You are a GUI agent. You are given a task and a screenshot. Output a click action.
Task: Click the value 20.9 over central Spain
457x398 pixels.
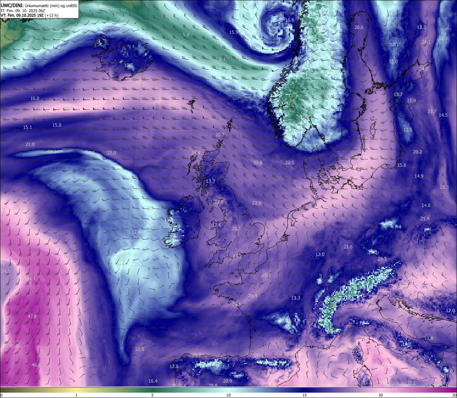227,381
